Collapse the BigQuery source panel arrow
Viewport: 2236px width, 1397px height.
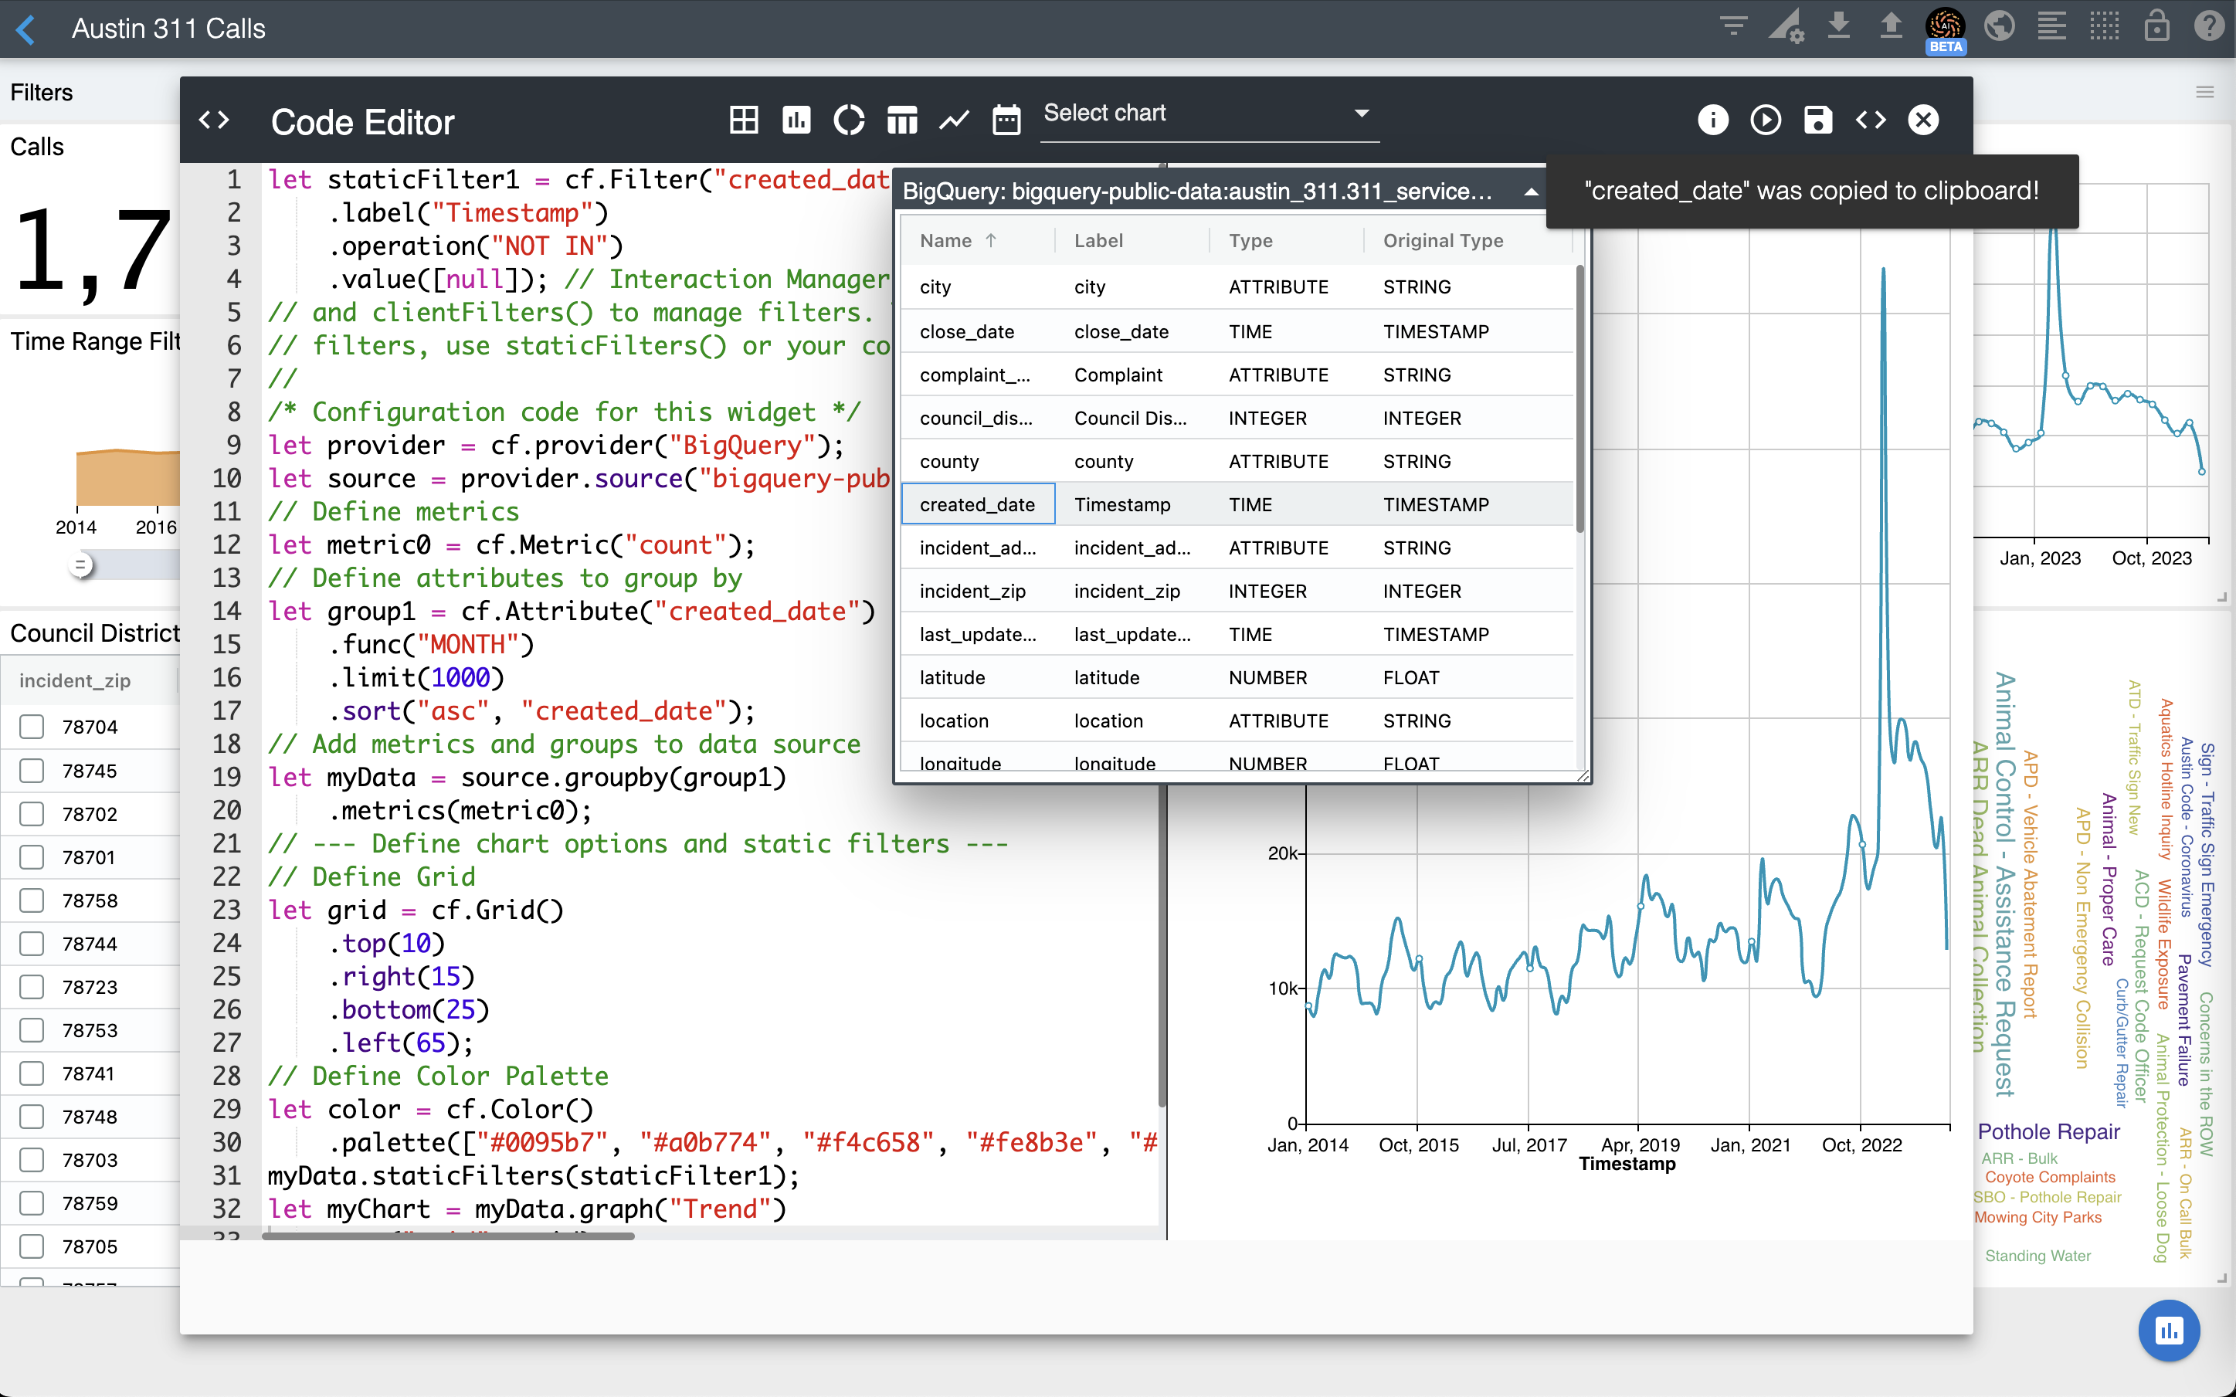pos(1531,192)
